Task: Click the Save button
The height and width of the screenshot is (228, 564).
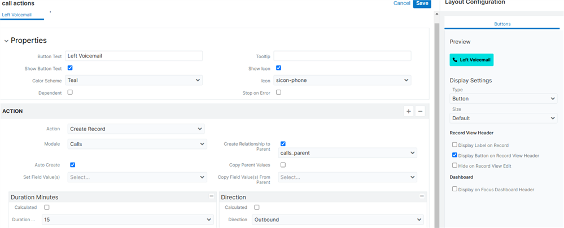Action: (421, 3)
